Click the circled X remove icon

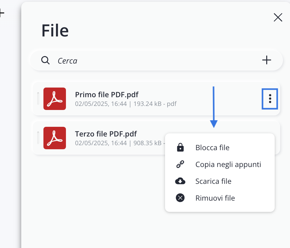(180, 198)
